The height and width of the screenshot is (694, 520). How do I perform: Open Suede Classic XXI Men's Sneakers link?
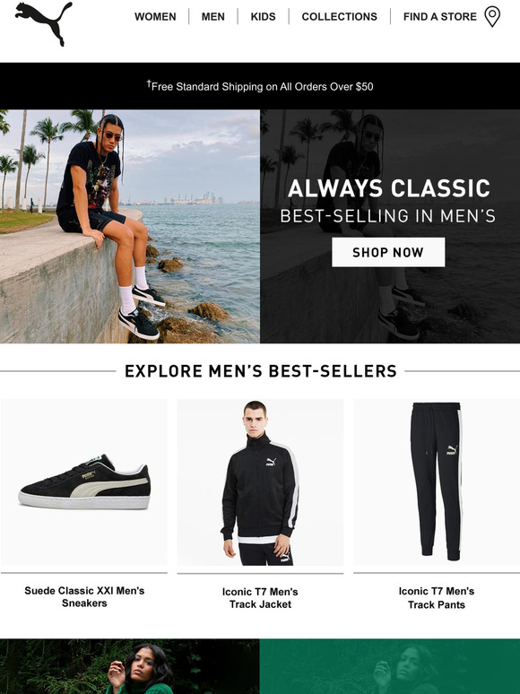point(84,596)
